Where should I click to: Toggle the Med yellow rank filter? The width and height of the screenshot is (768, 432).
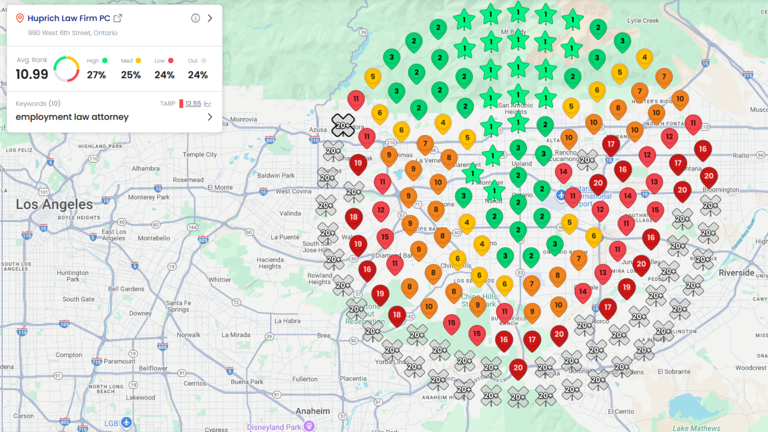point(138,61)
